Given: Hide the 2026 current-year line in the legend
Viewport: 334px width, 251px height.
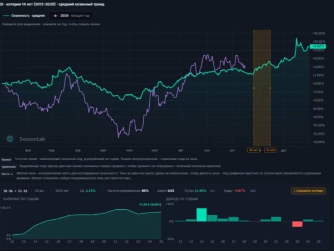Looking at the screenshot, I should click(71, 16).
